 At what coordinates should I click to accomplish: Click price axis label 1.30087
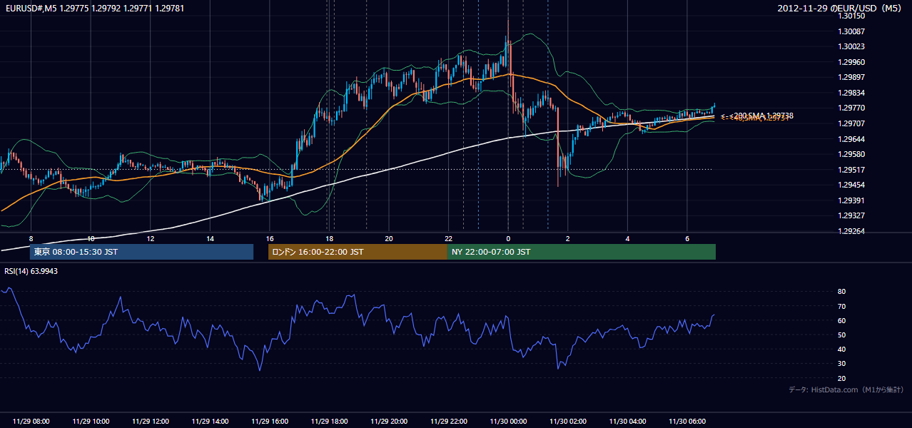pyautogui.click(x=851, y=31)
